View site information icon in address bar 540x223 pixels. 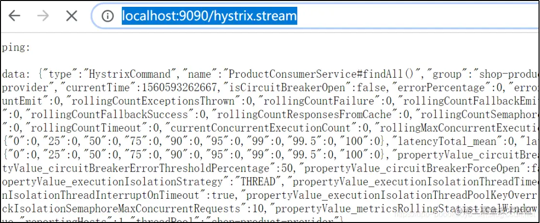107,16
